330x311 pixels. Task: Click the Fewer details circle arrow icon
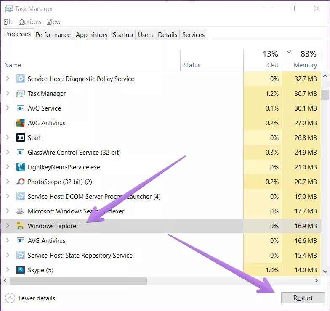(10, 298)
